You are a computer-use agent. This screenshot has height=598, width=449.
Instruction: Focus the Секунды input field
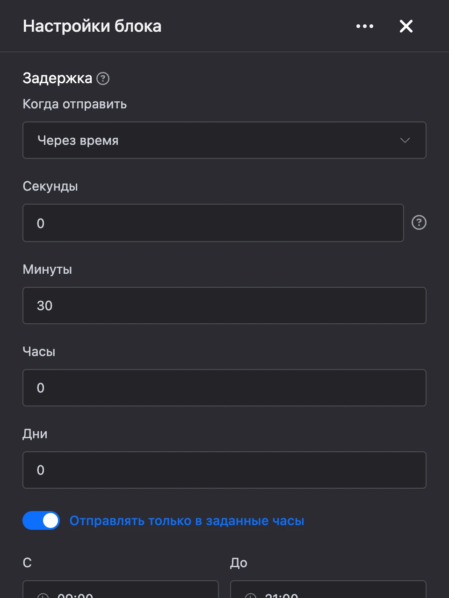tap(213, 223)
